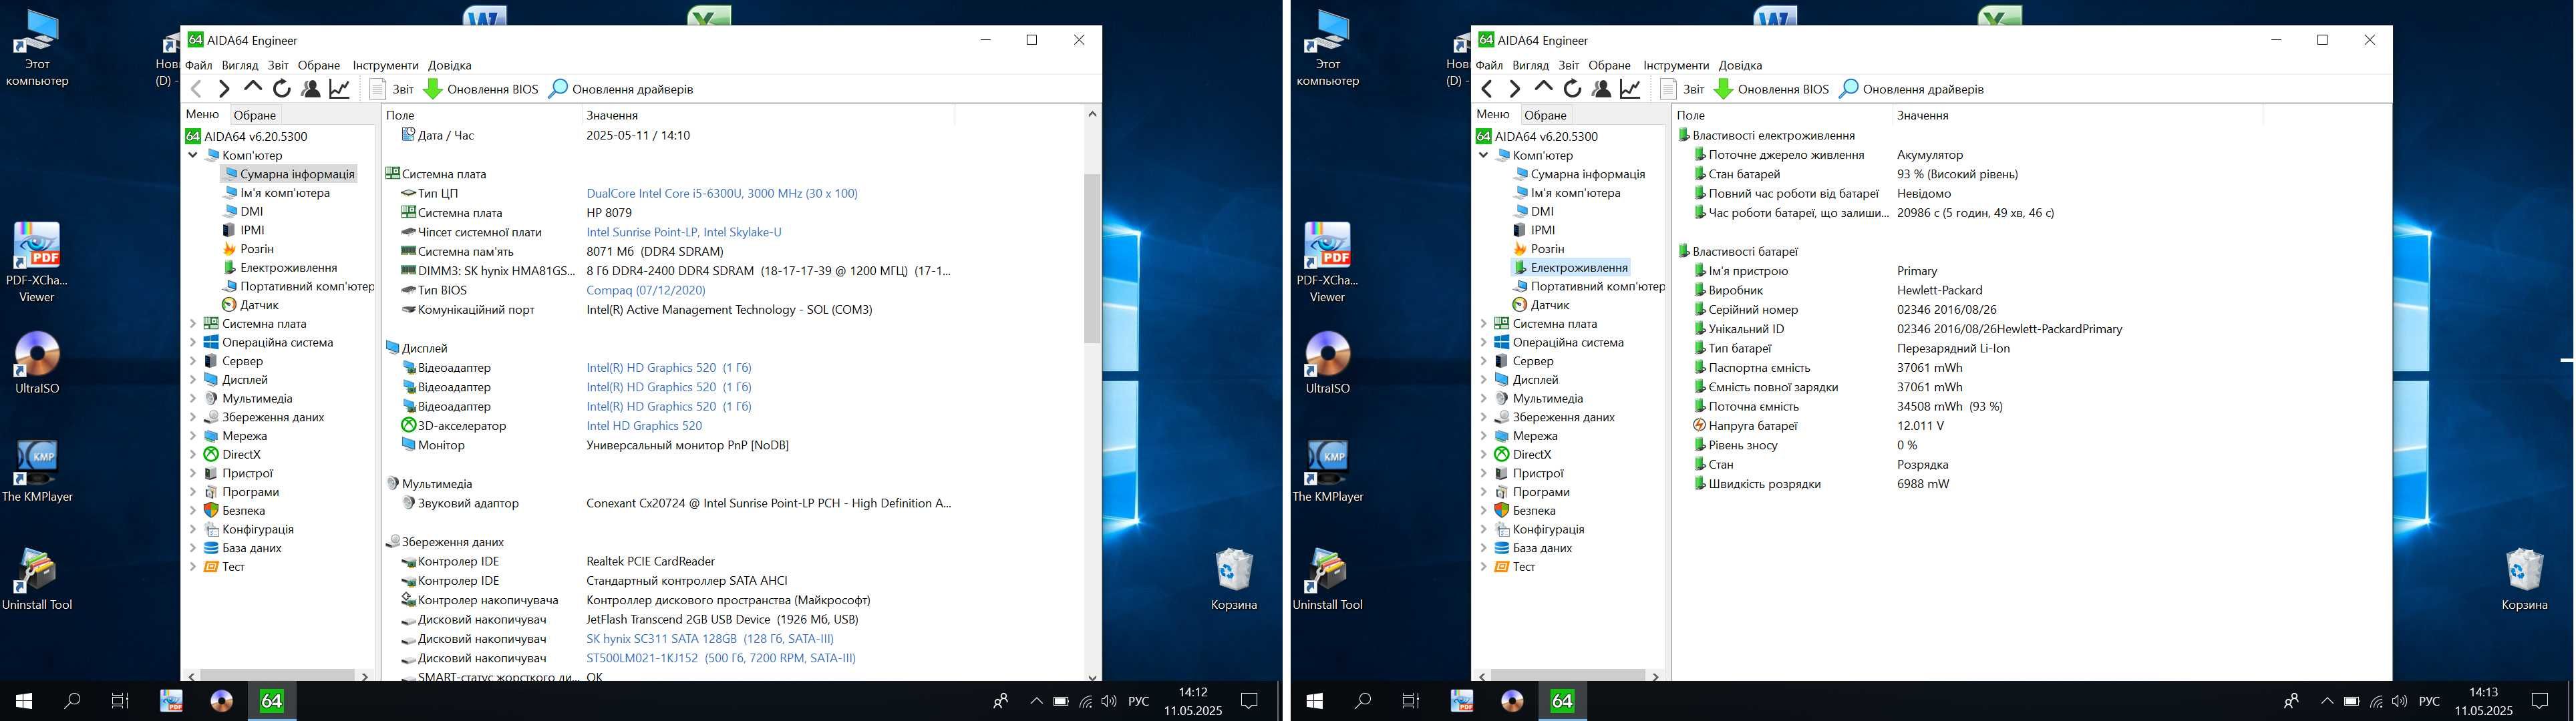Image resolution: width=2576 pixels, height=721 pixels.
Task: Click the 'Рівень зносу' row label
Action: coord(1743,445)
